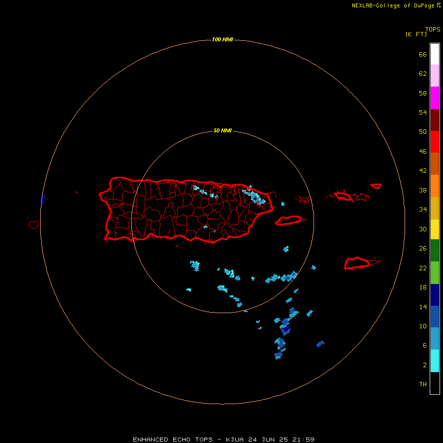
Task: Click the TH legend label
Action: [423, 384]
